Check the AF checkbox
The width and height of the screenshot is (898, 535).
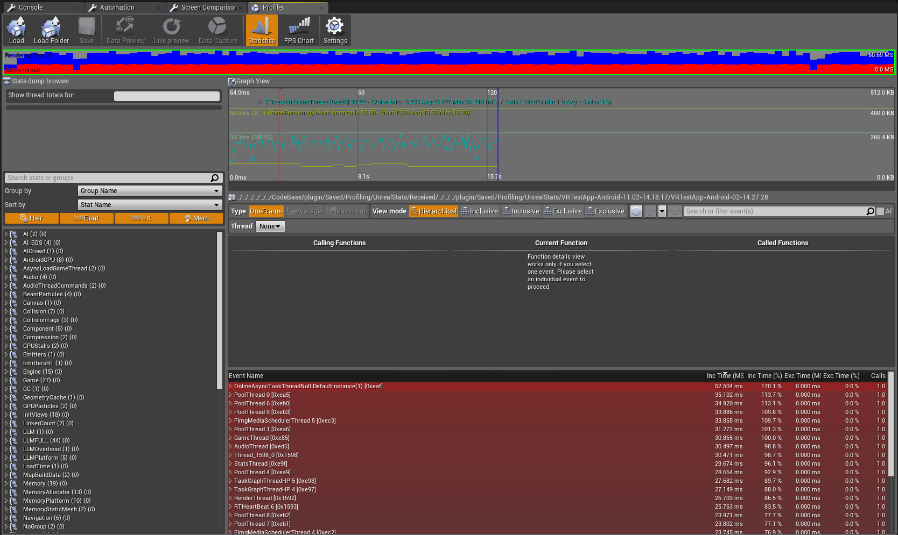pos(880,211)
